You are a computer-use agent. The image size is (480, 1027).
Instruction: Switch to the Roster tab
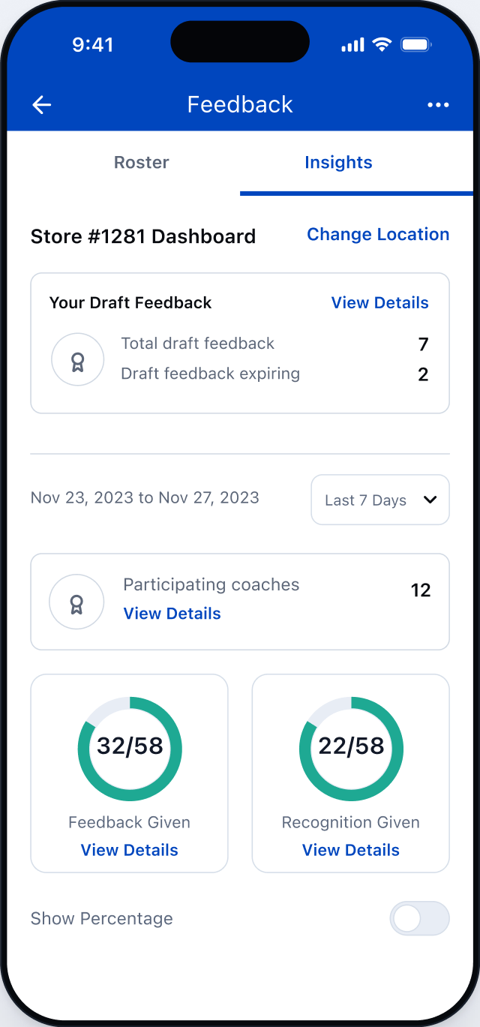(x=142, y=163)
